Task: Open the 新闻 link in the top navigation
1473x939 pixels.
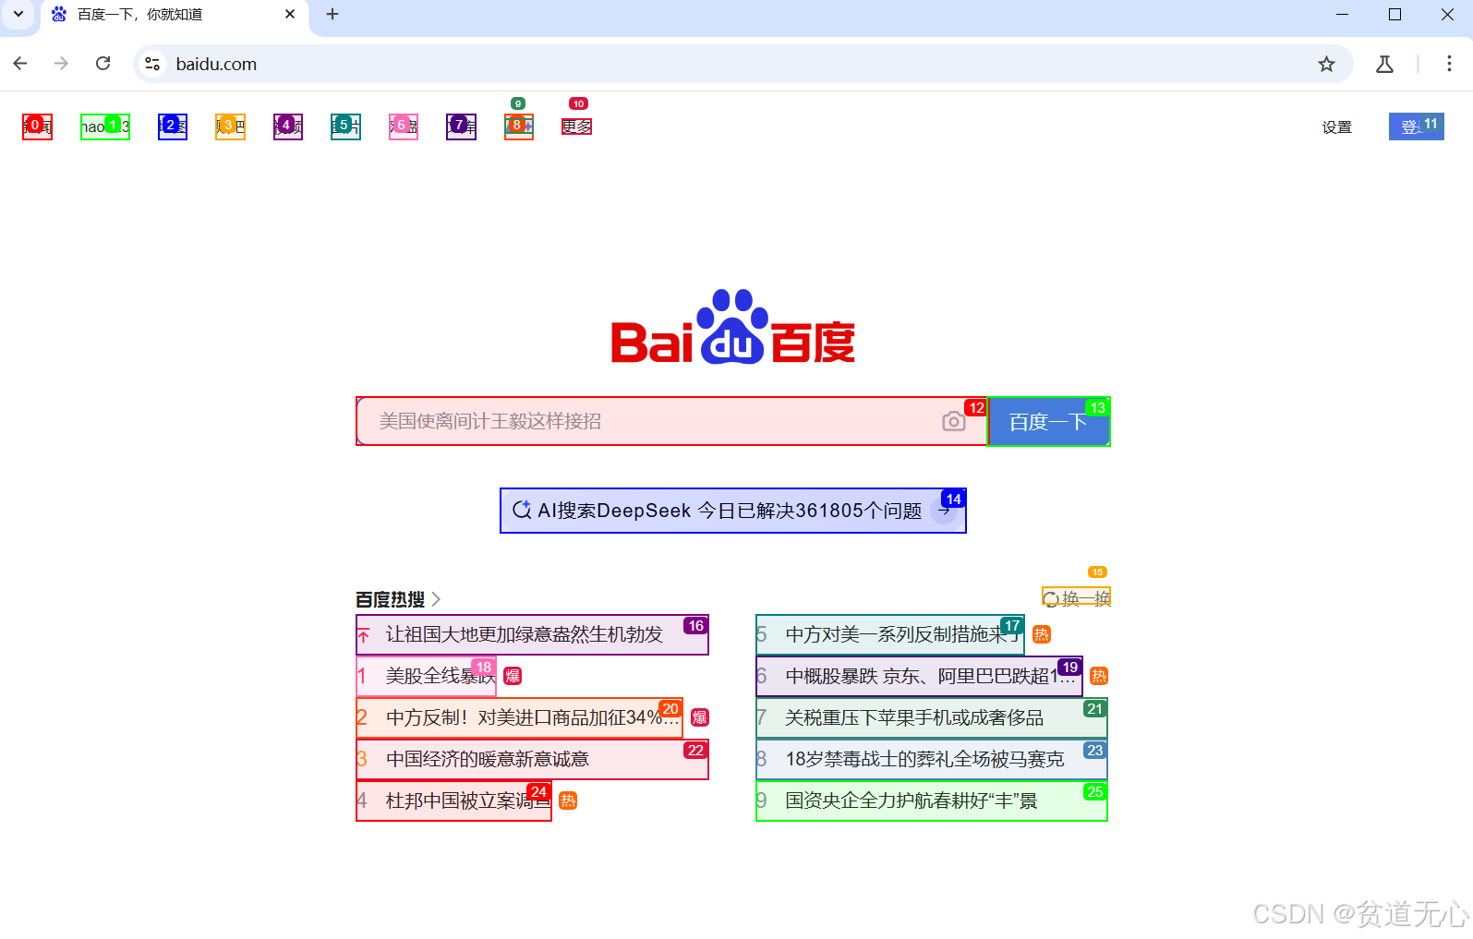Action: tap(37, 126)
